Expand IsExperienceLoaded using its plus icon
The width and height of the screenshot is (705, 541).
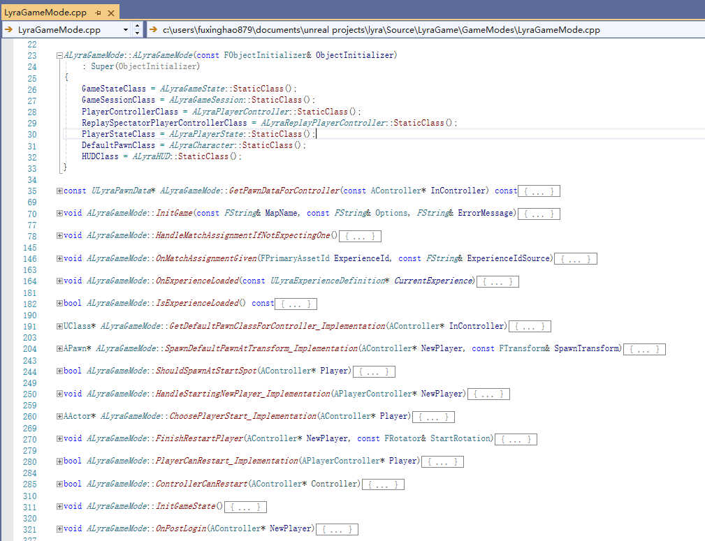coord(59,303)
